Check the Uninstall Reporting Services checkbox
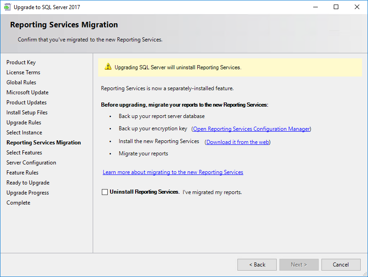 [105, 192]
